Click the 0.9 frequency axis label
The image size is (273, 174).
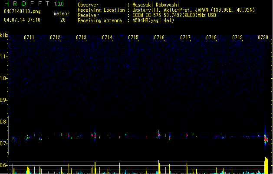[3, 100]
